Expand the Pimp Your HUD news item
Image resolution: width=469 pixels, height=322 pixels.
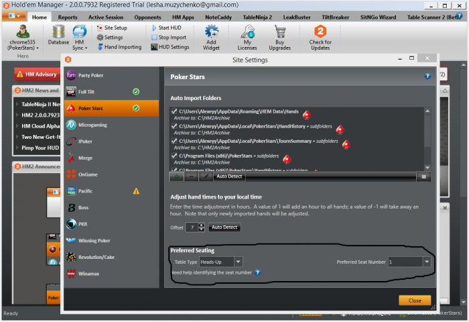point(17,148)
